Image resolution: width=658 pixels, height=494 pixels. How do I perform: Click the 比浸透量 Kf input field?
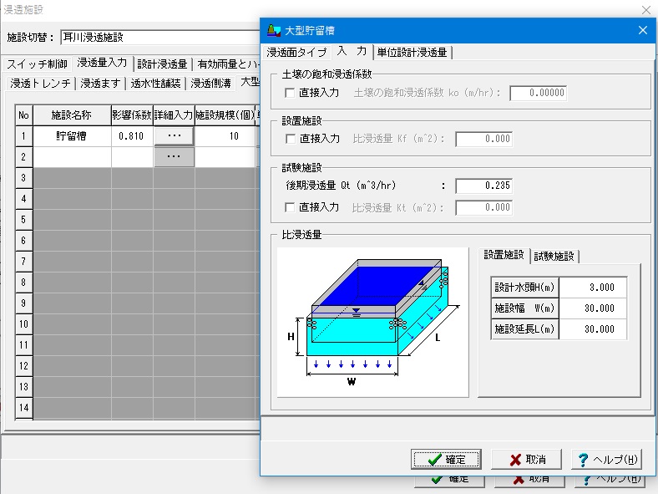[x=483, y=139]
